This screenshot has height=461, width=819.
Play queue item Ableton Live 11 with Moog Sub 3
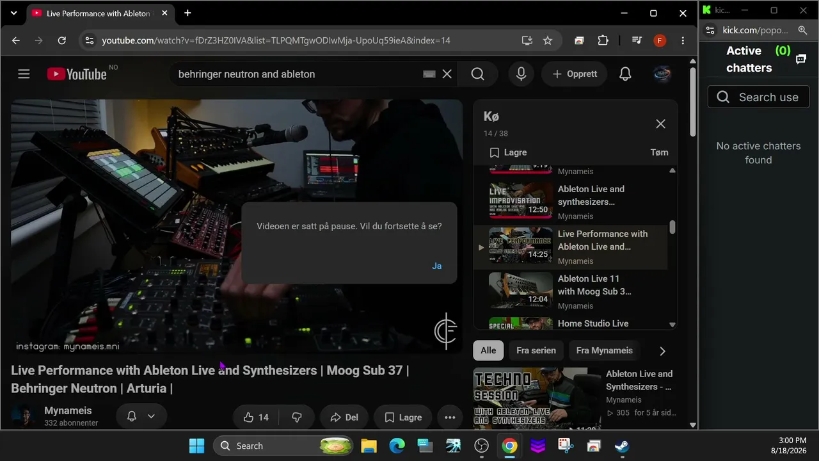(x=572, y=291)
